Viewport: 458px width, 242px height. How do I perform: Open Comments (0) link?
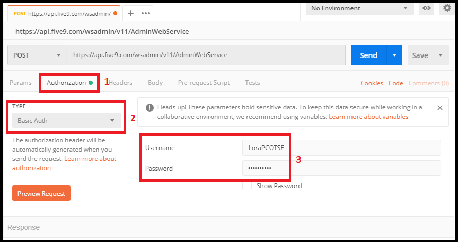coord(429,83)
